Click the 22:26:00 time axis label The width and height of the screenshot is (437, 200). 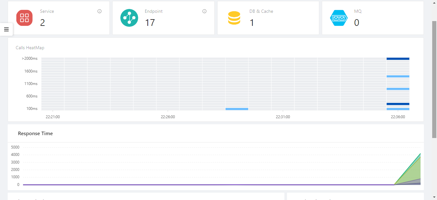168,117
